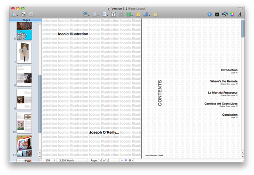Open the Sections (Pages) dropdown
The image size is (254, 175).
(x=86, y=14)
